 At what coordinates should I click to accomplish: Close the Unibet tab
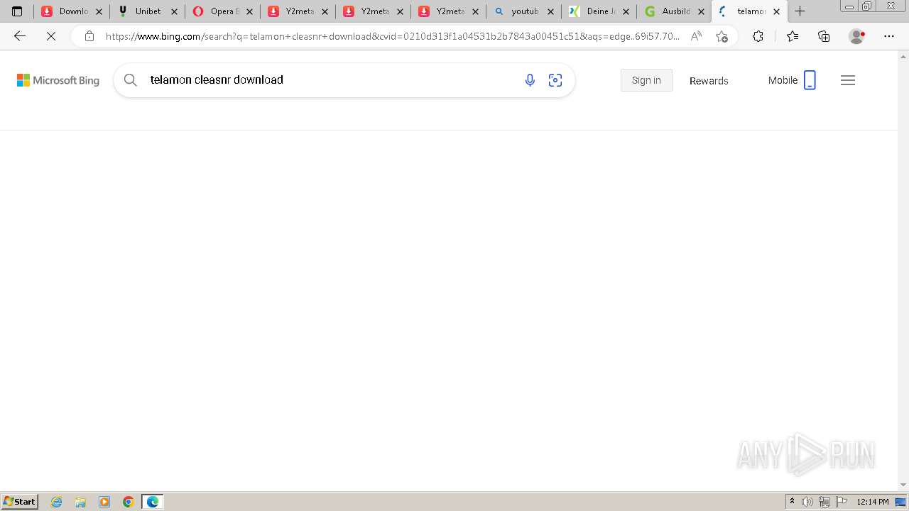[x=174, y=11]
